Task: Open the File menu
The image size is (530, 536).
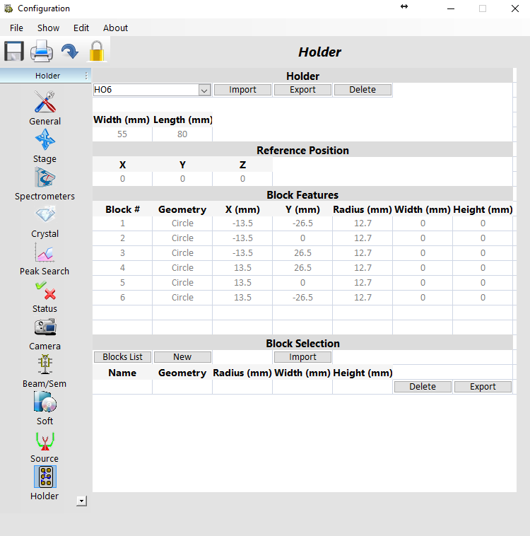Action: pyautogui.click(x=16, y=28)
